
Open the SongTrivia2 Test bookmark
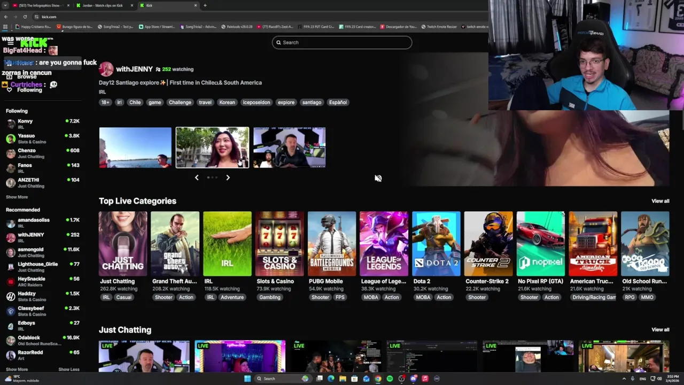(x=115, y=27)
